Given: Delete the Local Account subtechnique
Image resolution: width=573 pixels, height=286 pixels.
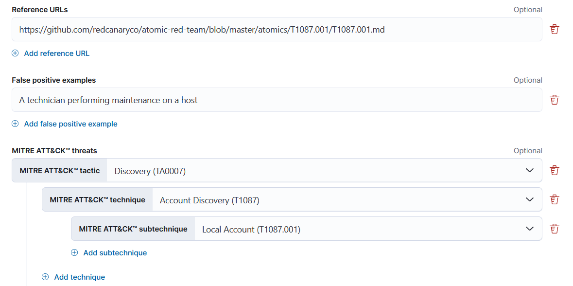Looking at the screenshot, I should (555, 229).
